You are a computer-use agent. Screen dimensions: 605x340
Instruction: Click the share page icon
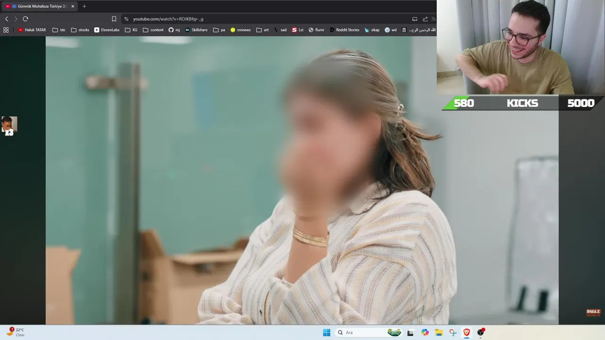425,19
